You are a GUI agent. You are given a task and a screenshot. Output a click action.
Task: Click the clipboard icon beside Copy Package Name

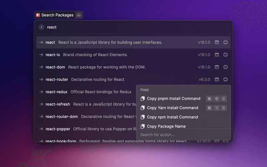point(143,126)
